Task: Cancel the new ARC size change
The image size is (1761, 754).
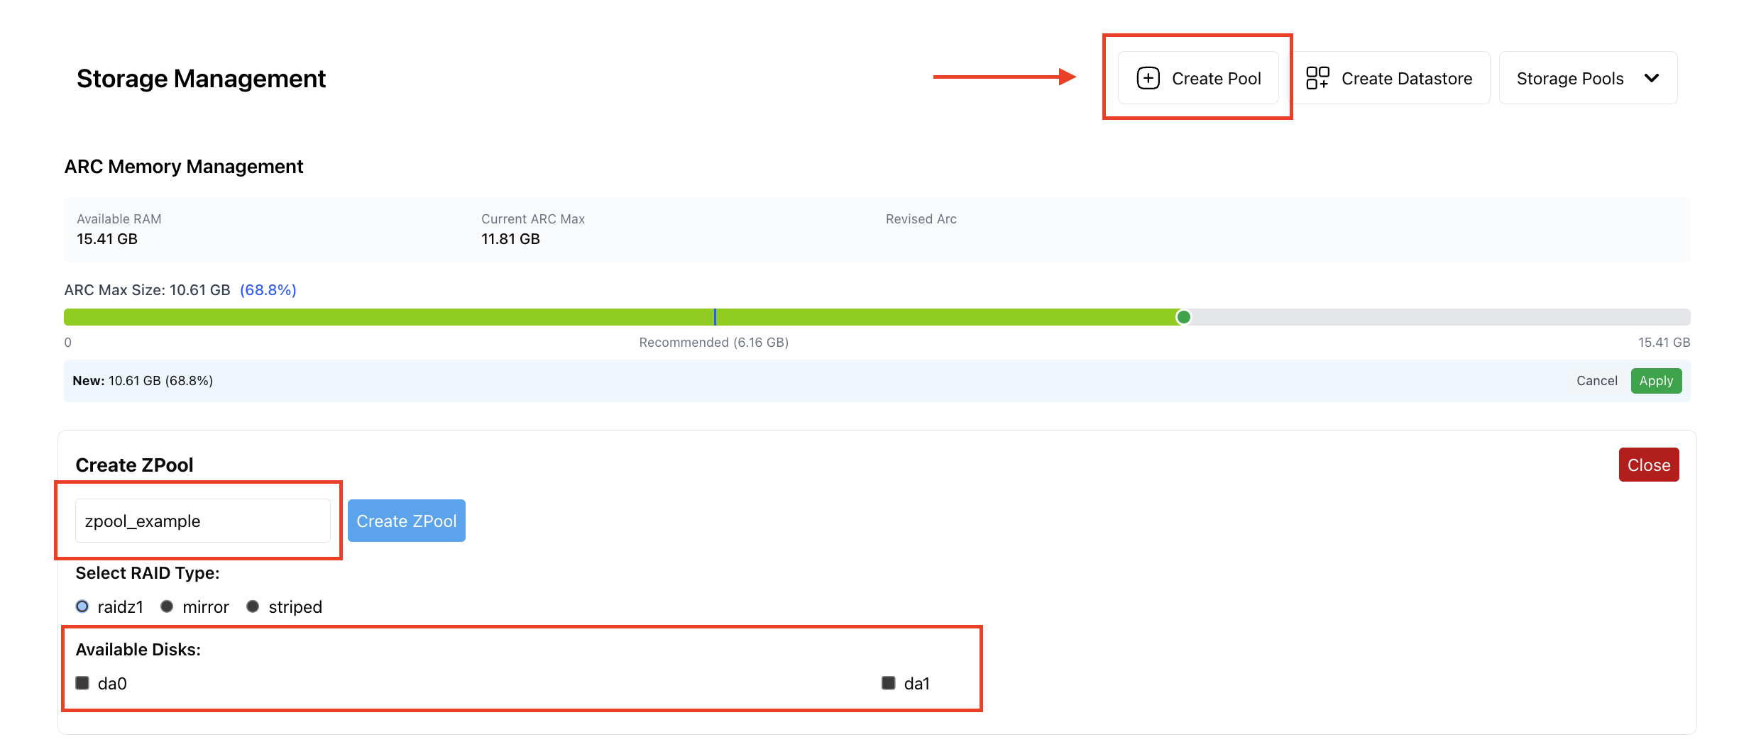Action: pyautogui.click(x=1596, y=381)
